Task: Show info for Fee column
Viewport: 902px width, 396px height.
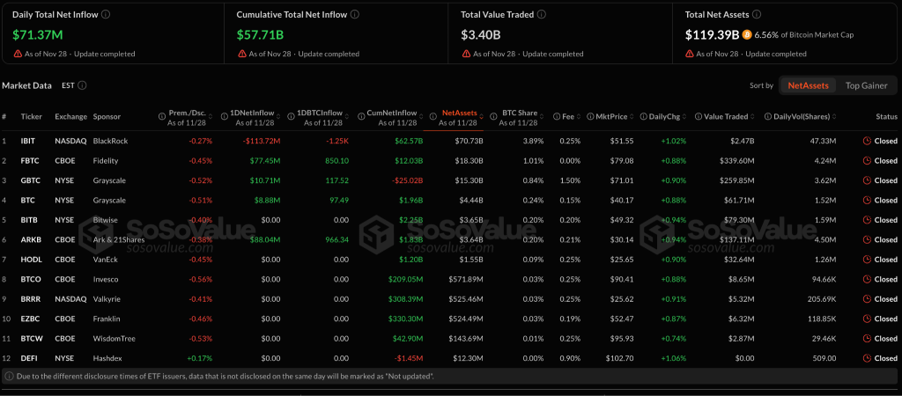Action: click(x=557, y=117)
